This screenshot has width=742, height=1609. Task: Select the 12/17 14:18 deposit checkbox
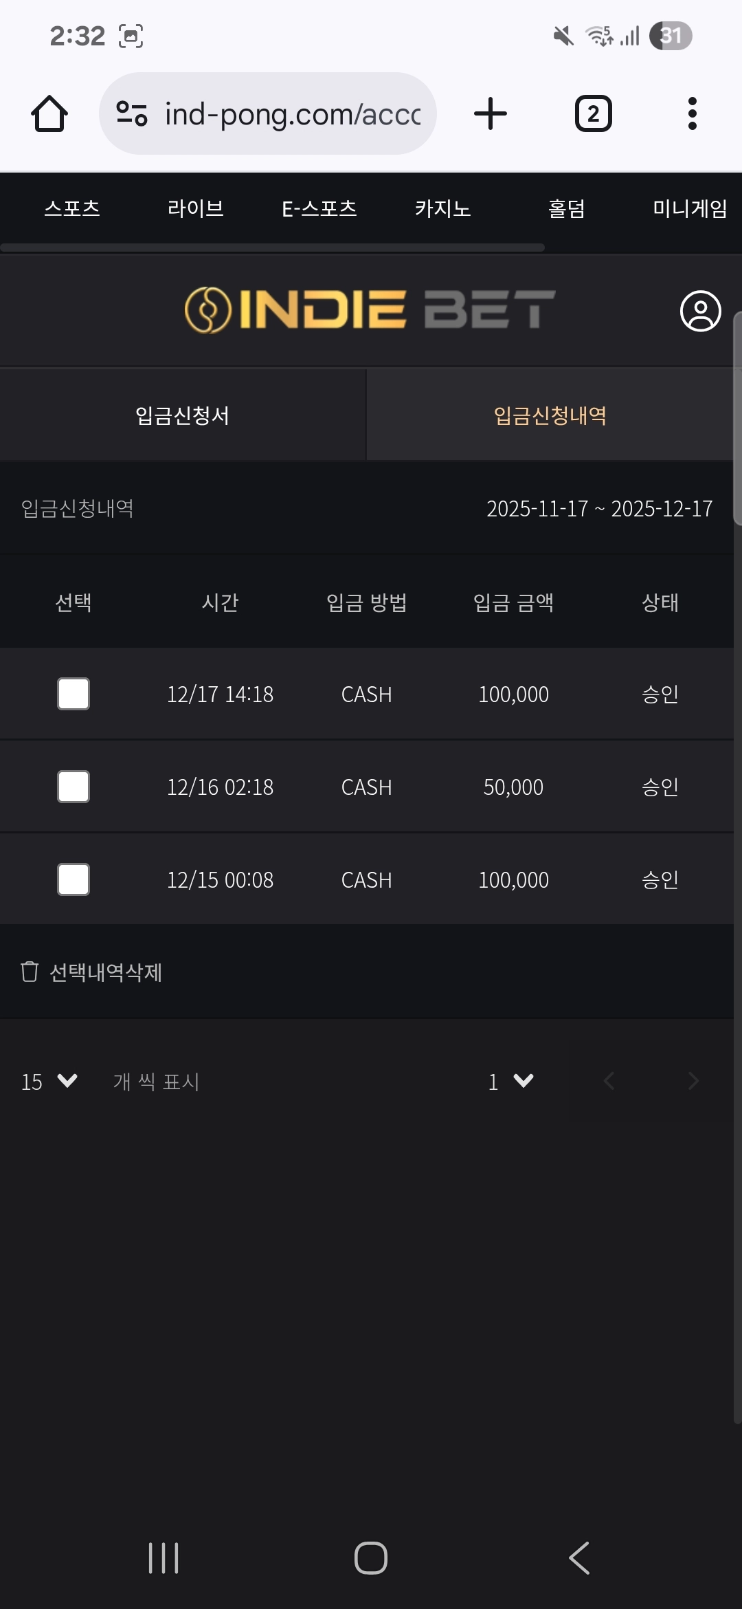pyautogui.click(x=74, y=694)
